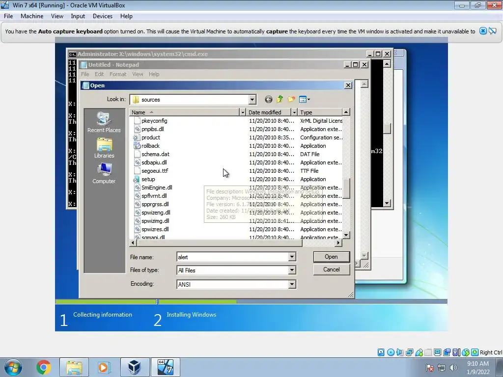Open VirtualBox File menu
Image resolution: width=503 pixels, height=377 pixels.
coord(8,16)
